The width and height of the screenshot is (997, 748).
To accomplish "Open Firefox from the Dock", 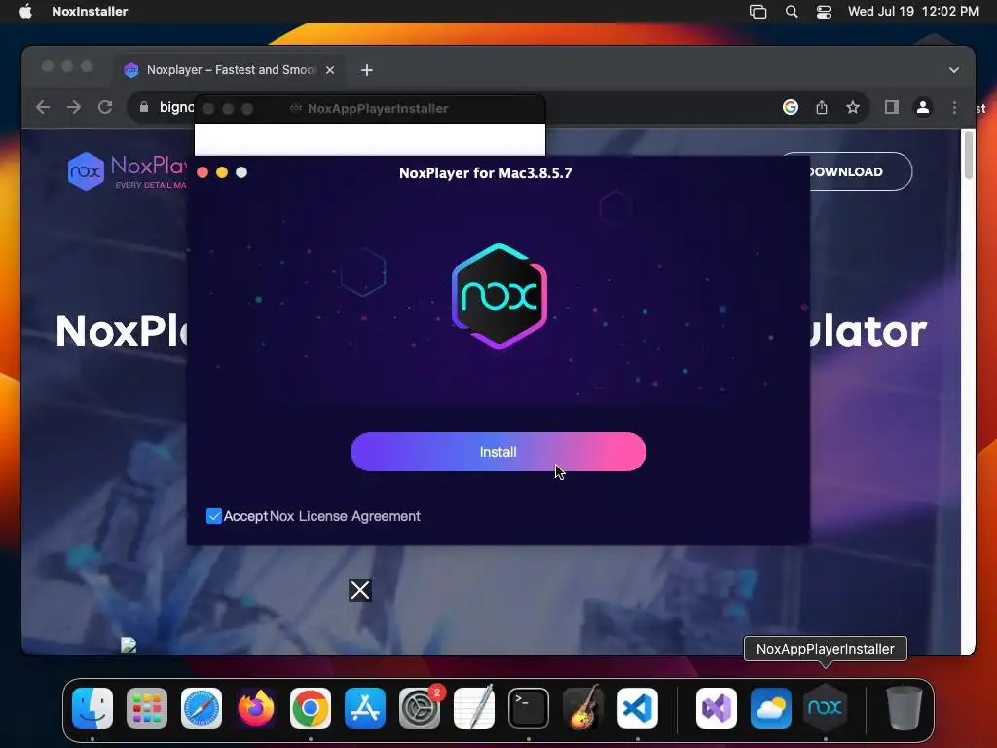I will tap(256, 708).
